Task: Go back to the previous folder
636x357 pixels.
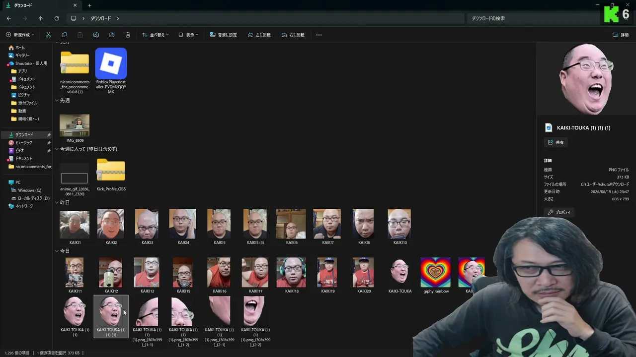Action: click(x=9, y=18)
